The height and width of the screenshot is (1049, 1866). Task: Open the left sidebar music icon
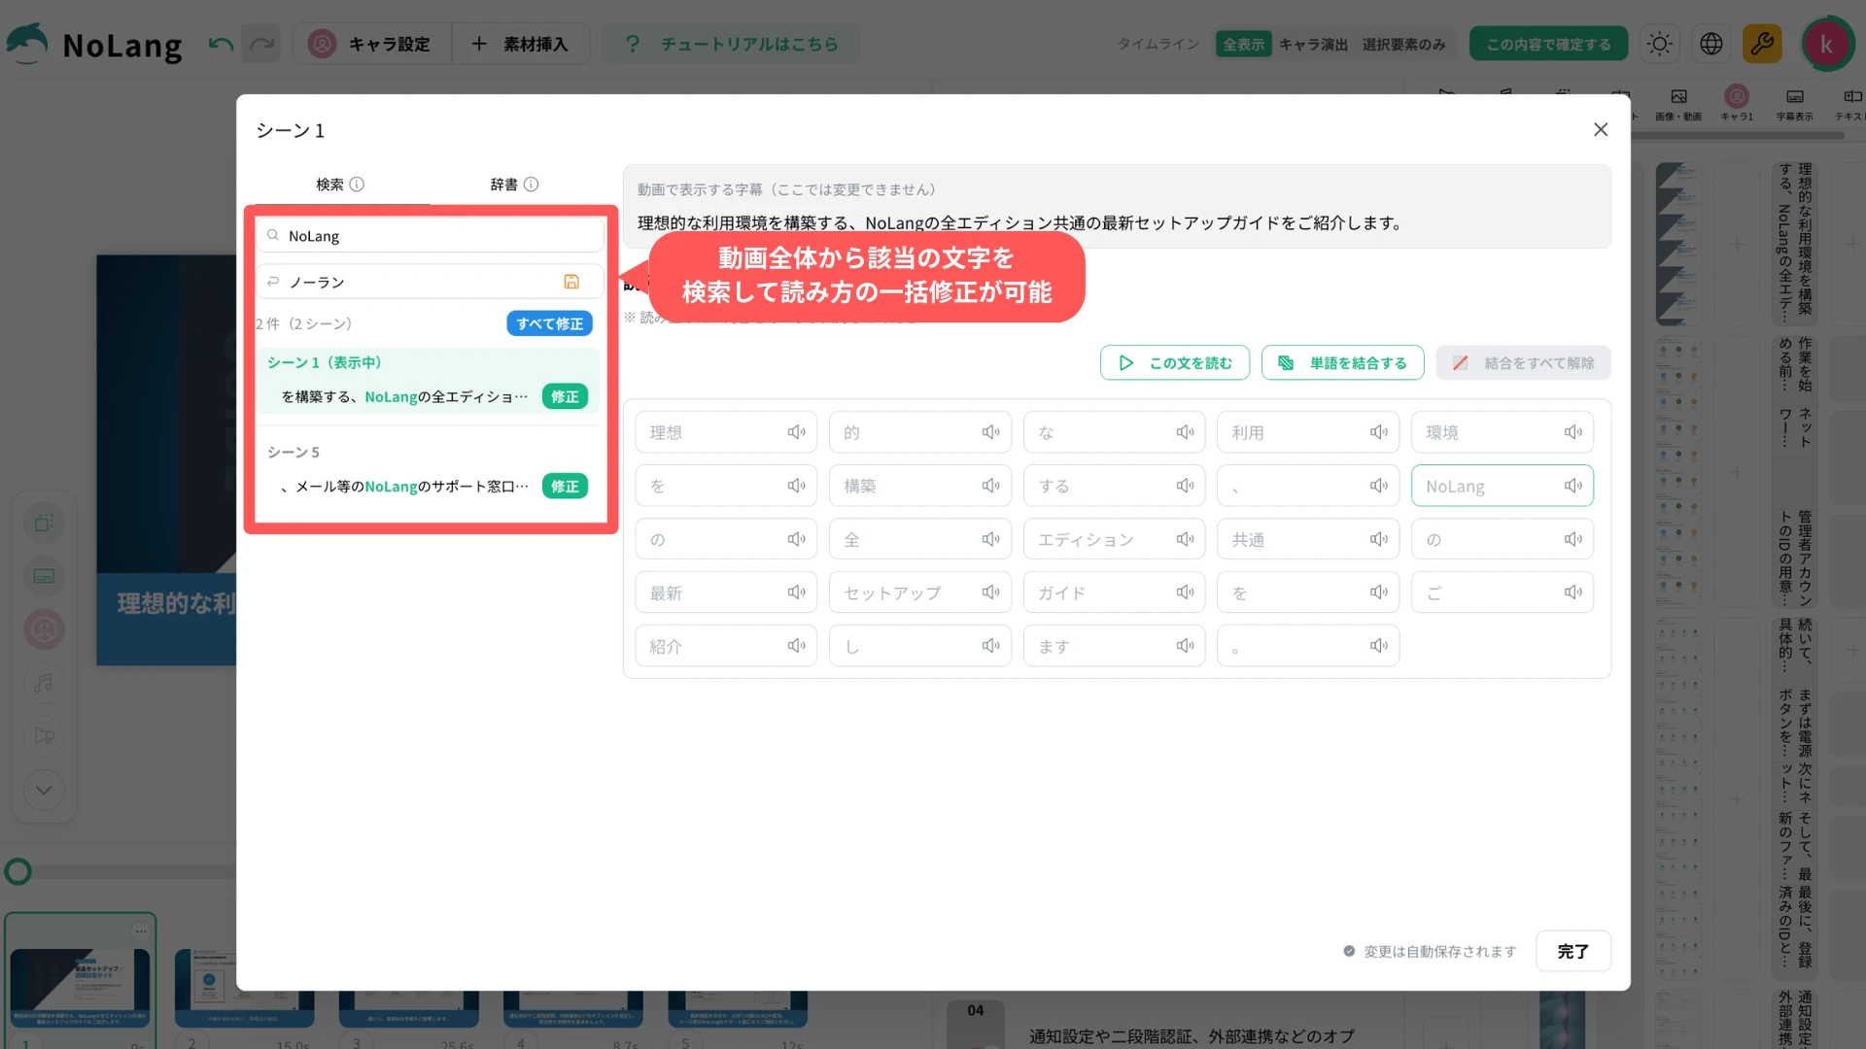click(x=44, y=683)
